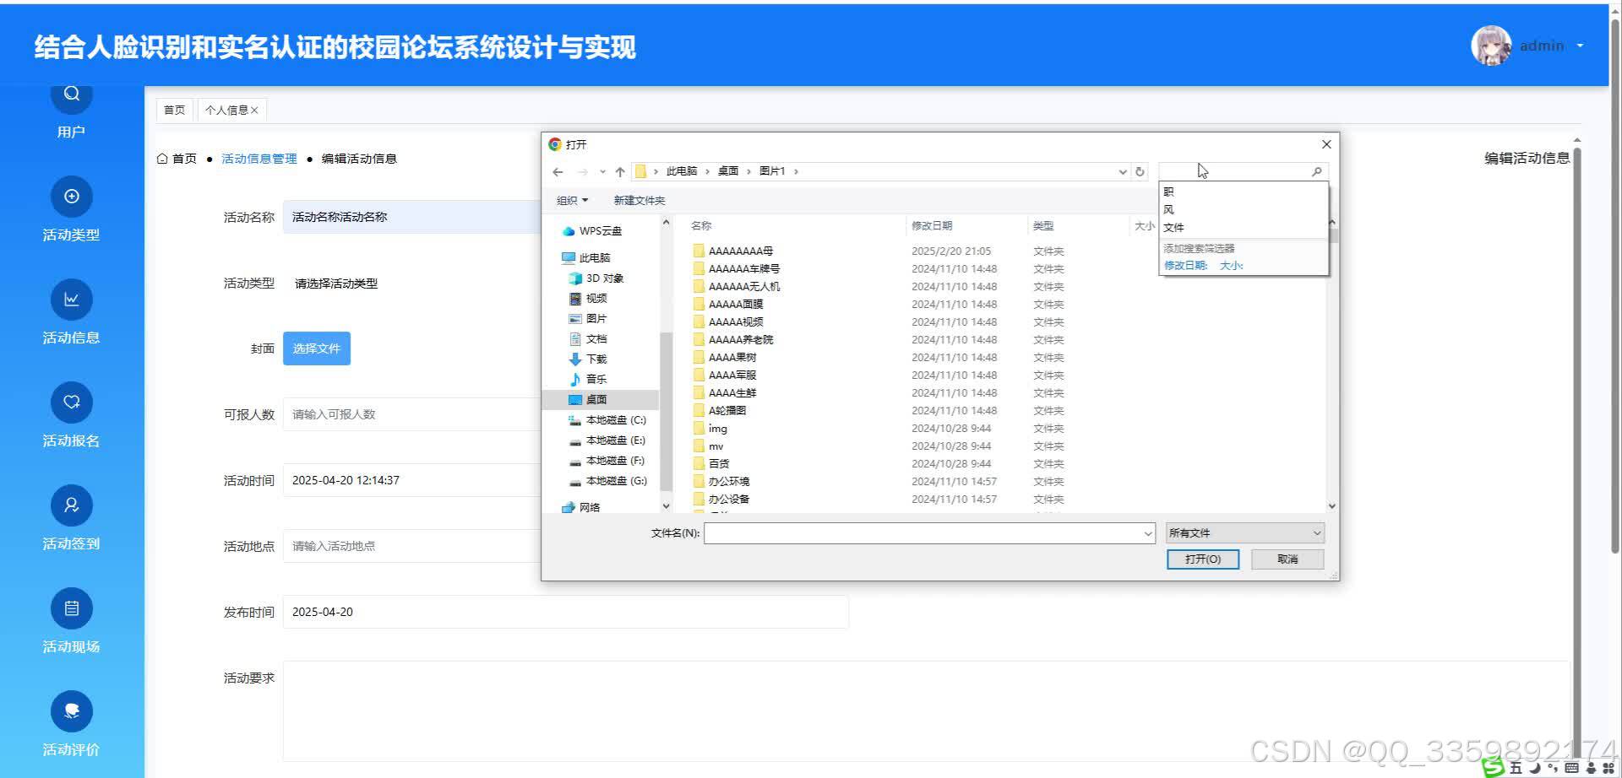Click the 活动报名 heart icon
This screenshot has width=1622, height=778.
[x=71, y=402]
